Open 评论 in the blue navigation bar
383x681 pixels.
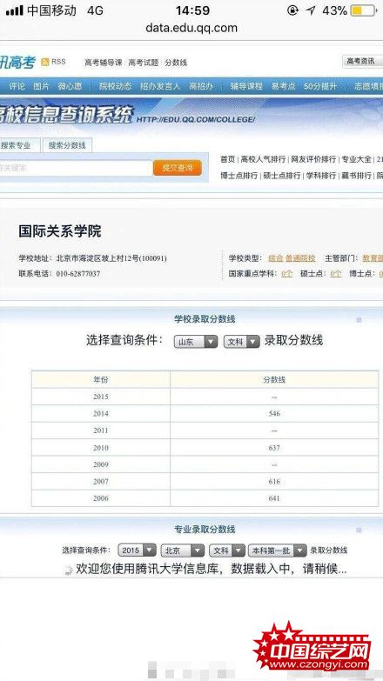click(x=17, y=86)
